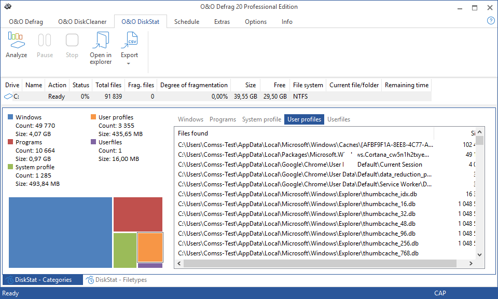
Task: Click the file list scroll up arrow
Action: [479, 132]
